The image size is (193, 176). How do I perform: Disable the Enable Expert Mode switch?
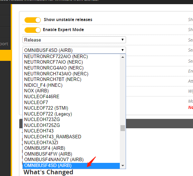pos(32,30)
